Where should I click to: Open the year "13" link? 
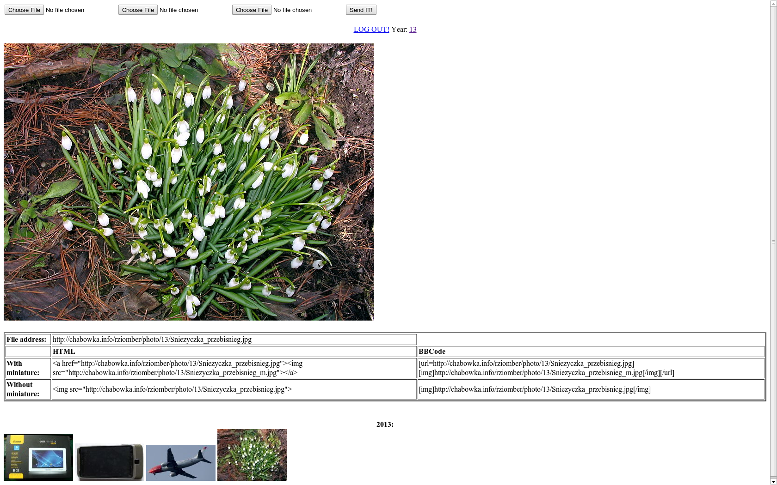click(413, 29)
